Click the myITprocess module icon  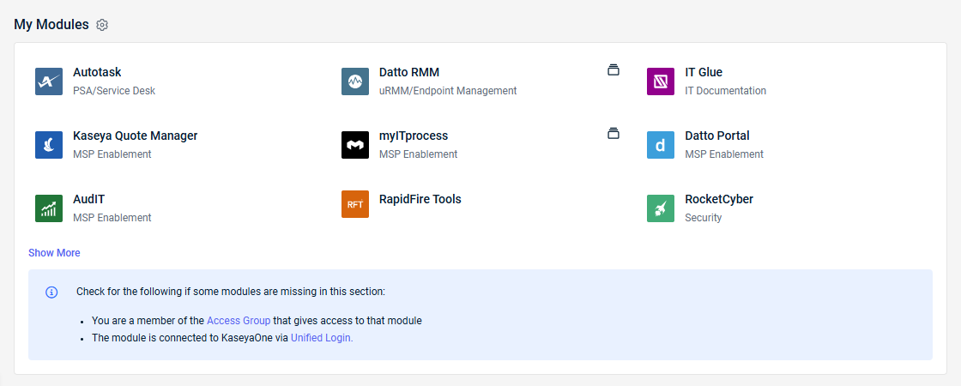pyautogui.click(x=355, y=145)
